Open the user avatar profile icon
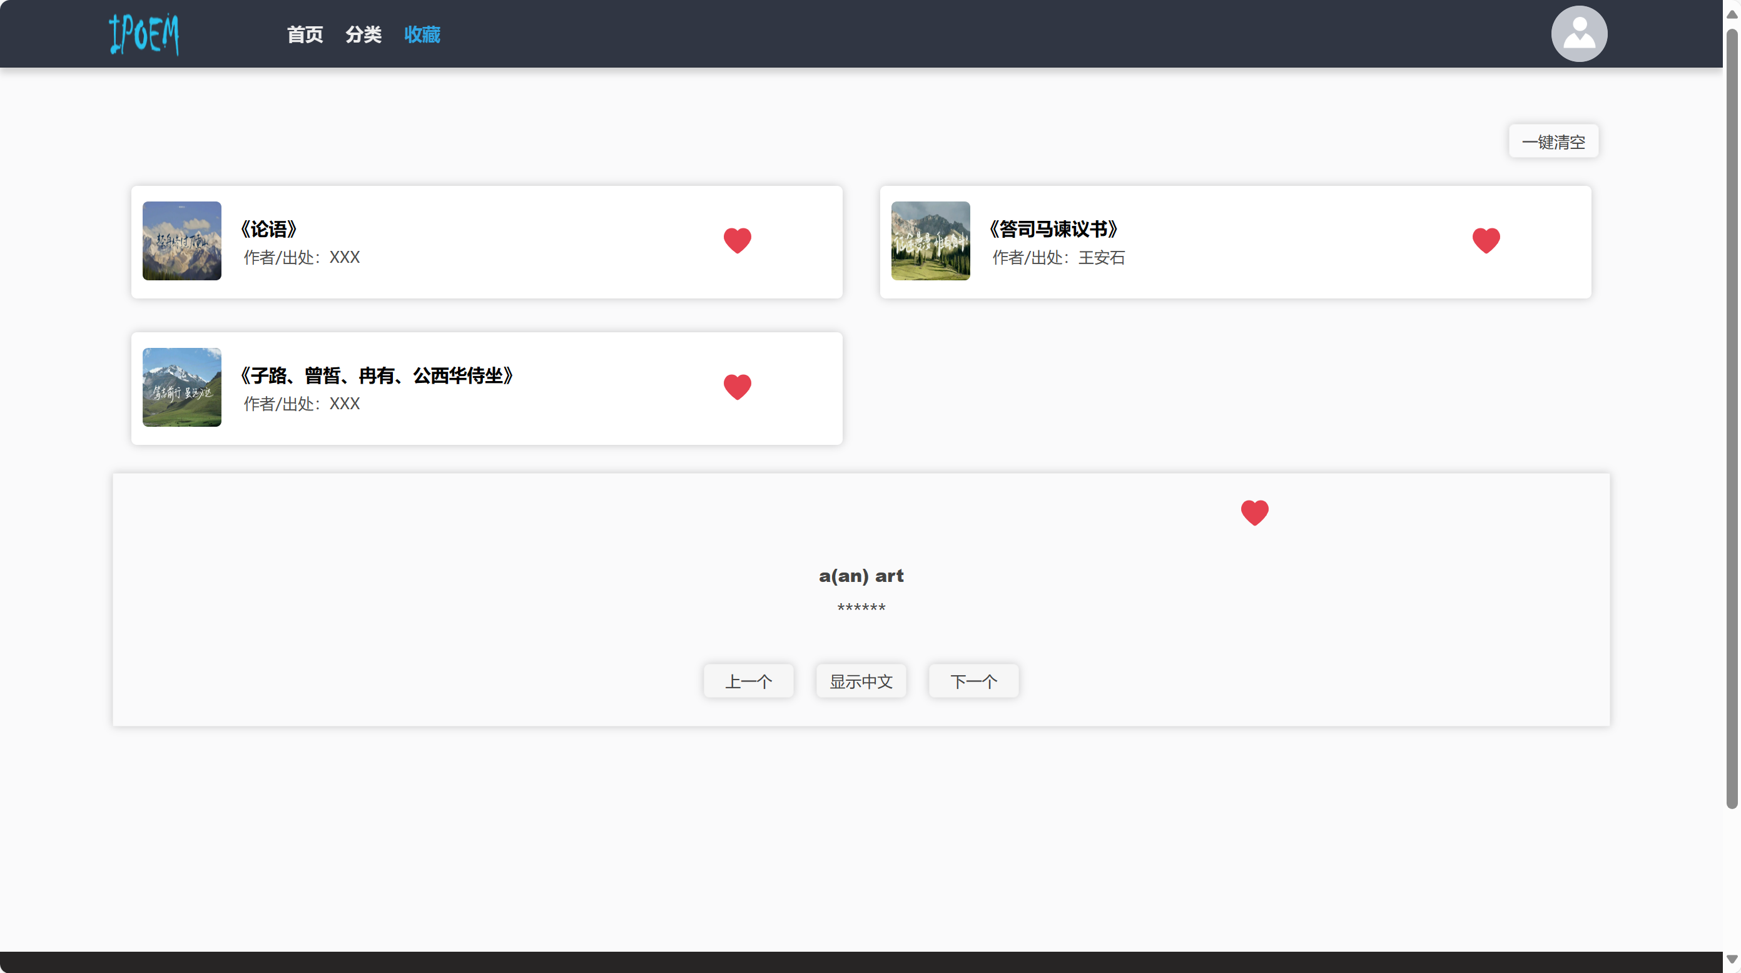The image size is (1741, 973). (1578, 34)
